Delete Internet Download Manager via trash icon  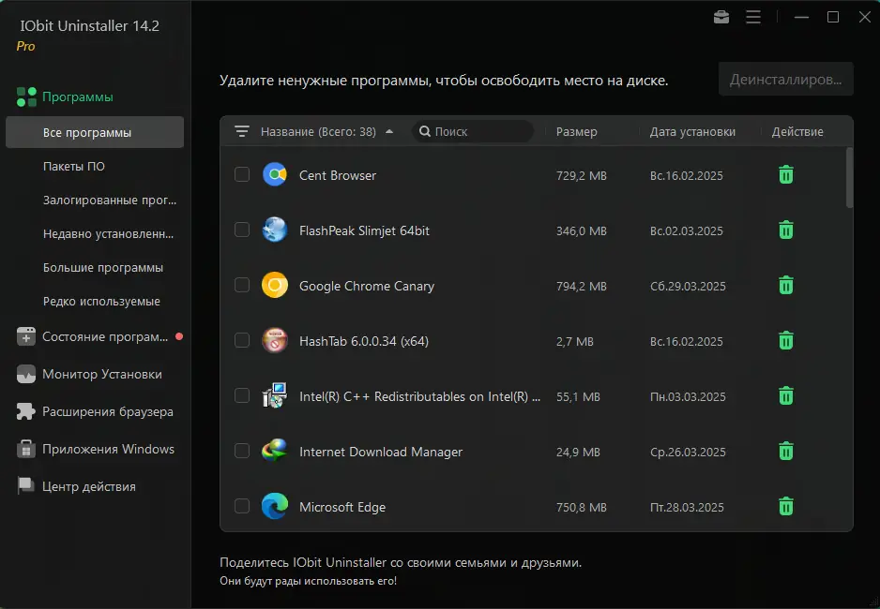click(x=786, y=452)
